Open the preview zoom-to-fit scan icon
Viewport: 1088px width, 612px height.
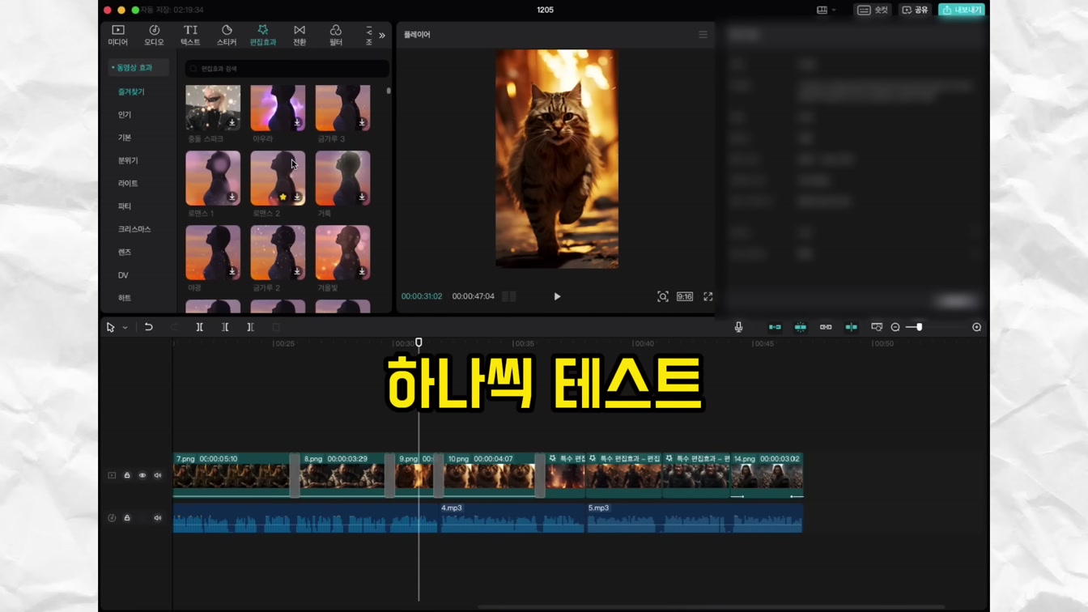tap(663, 297)
